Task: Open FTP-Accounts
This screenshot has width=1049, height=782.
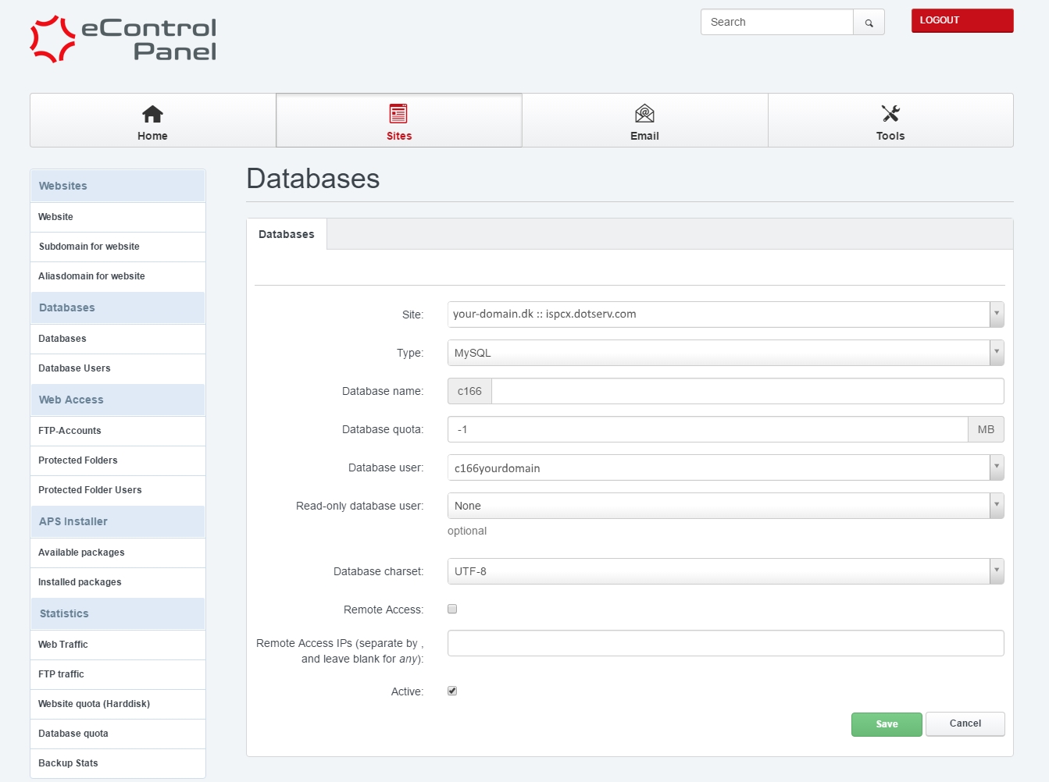Action: (x=118, y=431)
